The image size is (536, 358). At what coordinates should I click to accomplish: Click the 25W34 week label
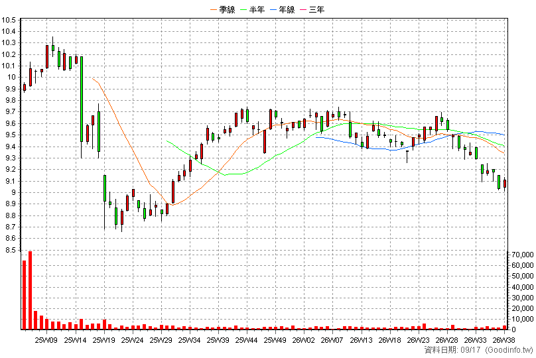point(189,340)
